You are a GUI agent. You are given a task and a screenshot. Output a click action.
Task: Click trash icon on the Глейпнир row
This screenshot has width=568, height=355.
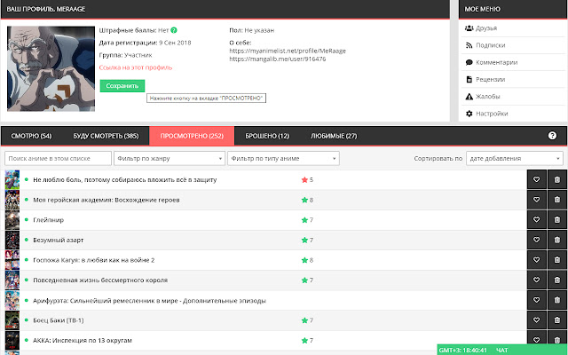pyautogui.click(x=557, y=220)
